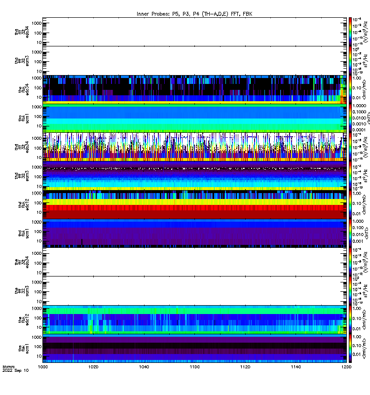Click the 1120 time axis label
The image size is (370, 395).
pos(245,367)
